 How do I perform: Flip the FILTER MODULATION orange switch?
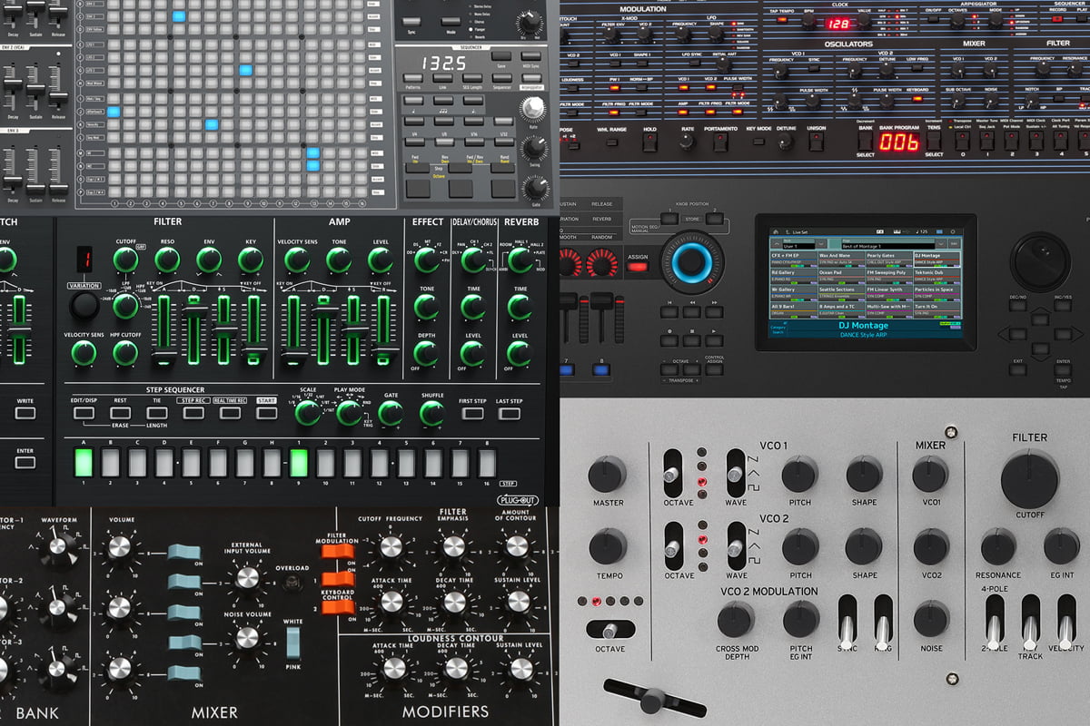pyautogui.click(x=338, y=552)
